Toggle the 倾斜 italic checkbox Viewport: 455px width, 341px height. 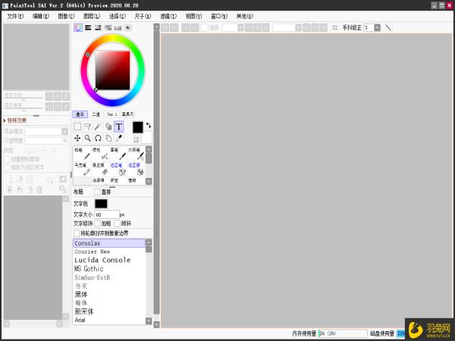tap(117, 224)
